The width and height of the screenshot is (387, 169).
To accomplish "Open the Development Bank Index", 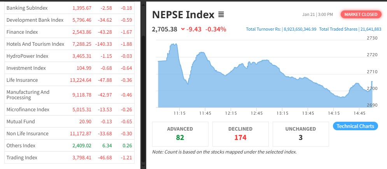I will [x=35, y=20].
